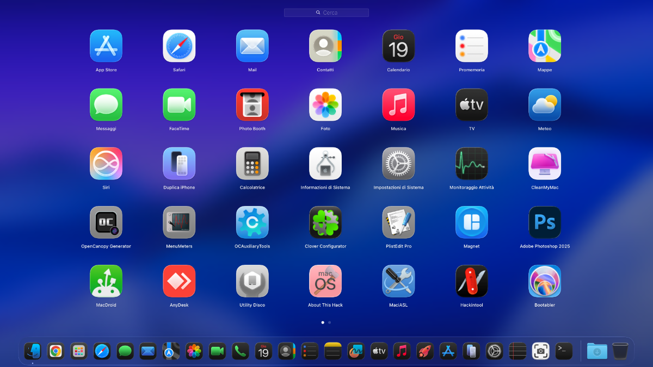Launch Clover Configurator
653x367 pixels.
click(x=325, y=222)
